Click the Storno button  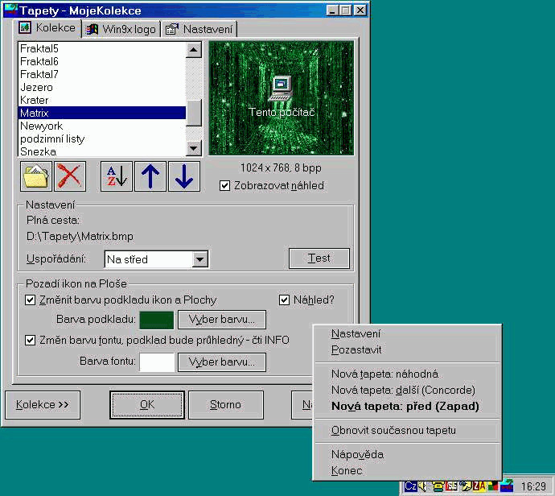tap(226, 404)
